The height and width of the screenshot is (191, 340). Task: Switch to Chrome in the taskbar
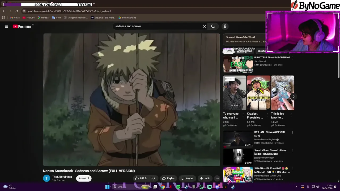coord(163,187)
